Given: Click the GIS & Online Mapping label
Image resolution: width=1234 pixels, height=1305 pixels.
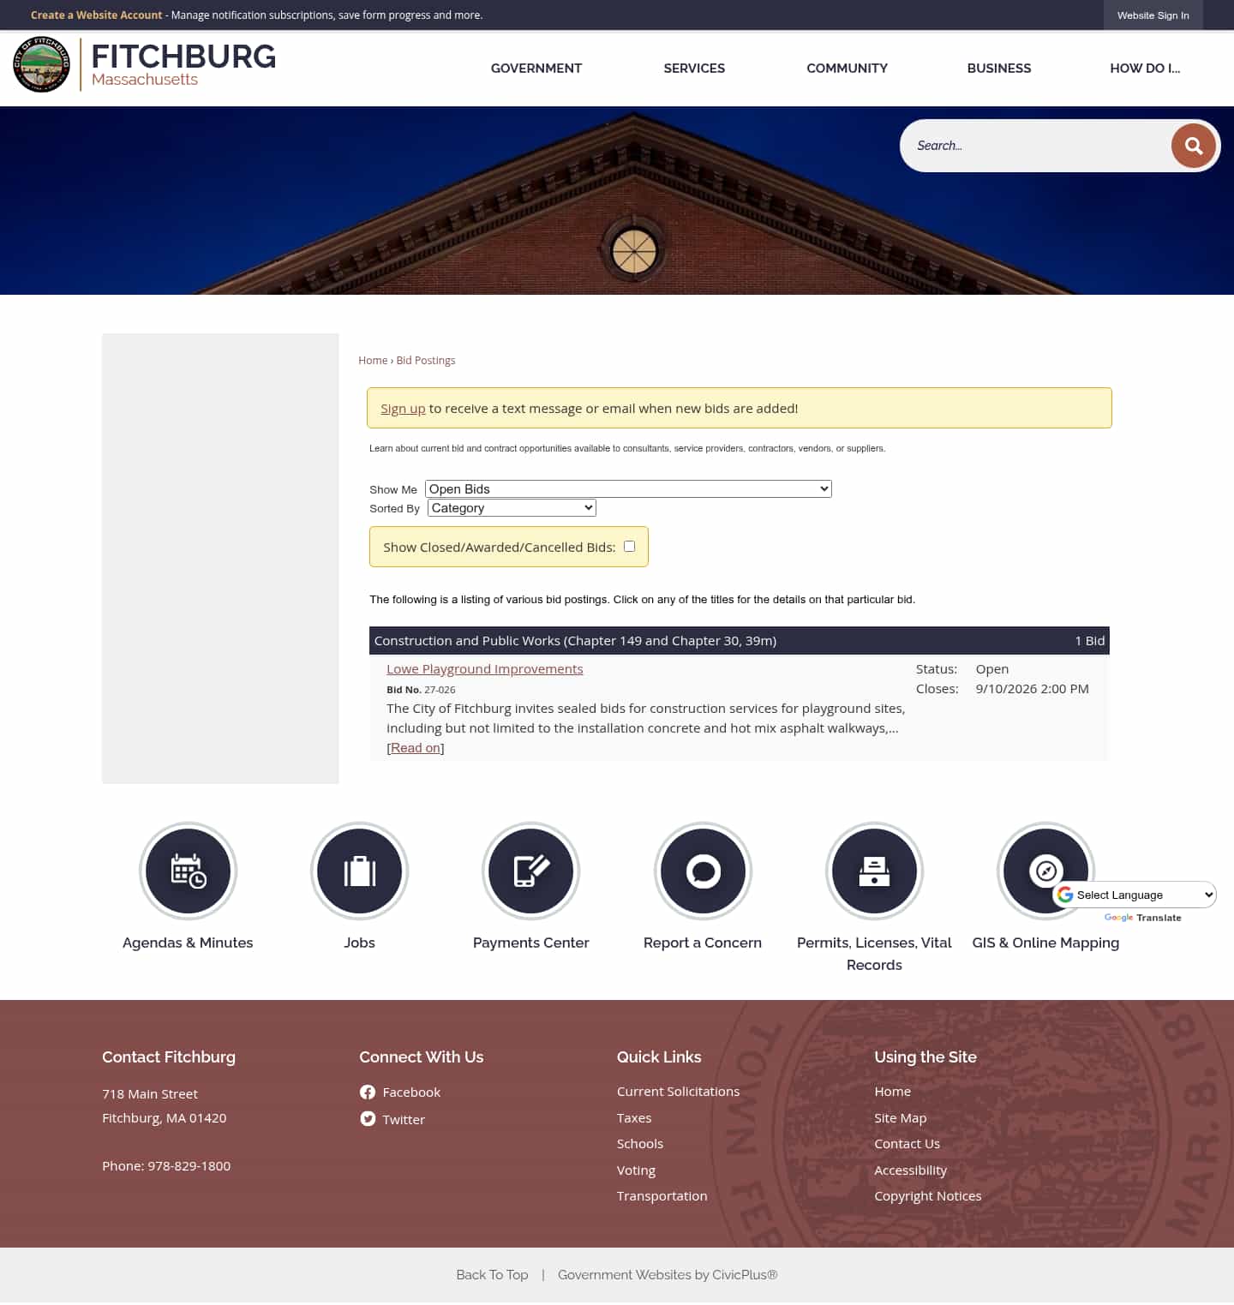Looking at the screenshot, I should click(1045, 943).
